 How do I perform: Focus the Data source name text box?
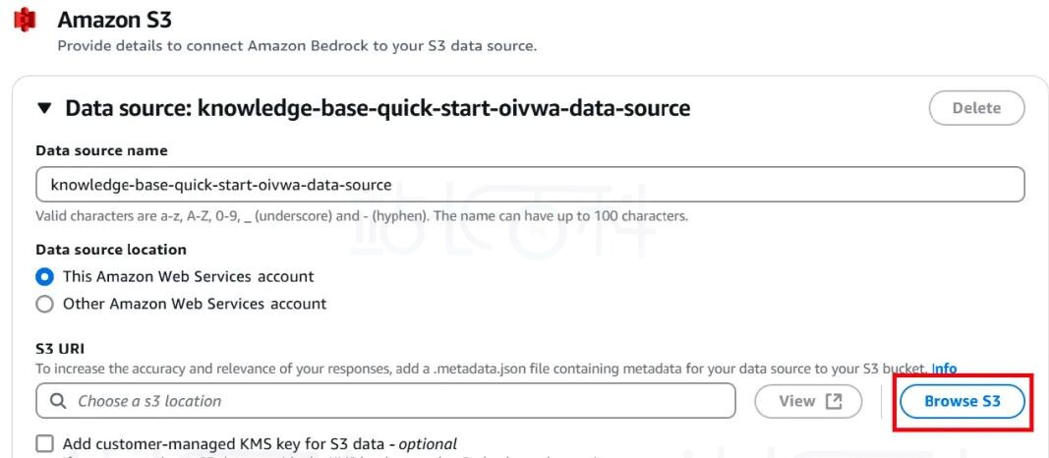tap(530, 185)
